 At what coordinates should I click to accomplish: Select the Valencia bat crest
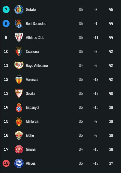[x=19, y=79]
